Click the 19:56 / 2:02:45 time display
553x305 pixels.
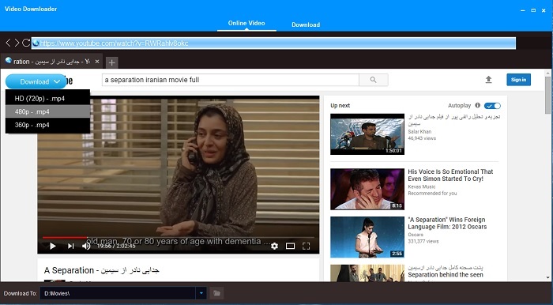click(x=116, y=246)
